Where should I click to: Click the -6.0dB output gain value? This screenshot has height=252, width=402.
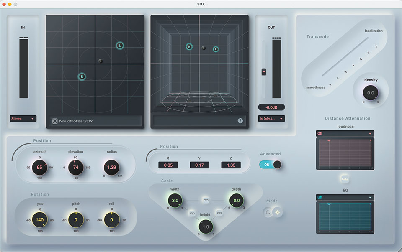(x=271, y=107)
